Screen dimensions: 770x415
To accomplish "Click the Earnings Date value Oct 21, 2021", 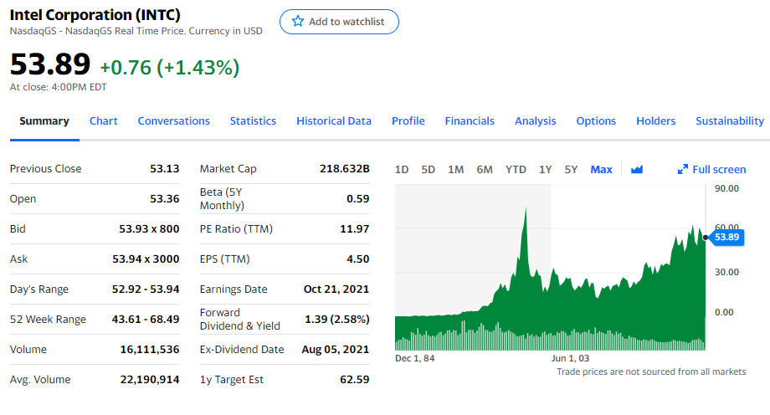I will [x=336, y=289].
